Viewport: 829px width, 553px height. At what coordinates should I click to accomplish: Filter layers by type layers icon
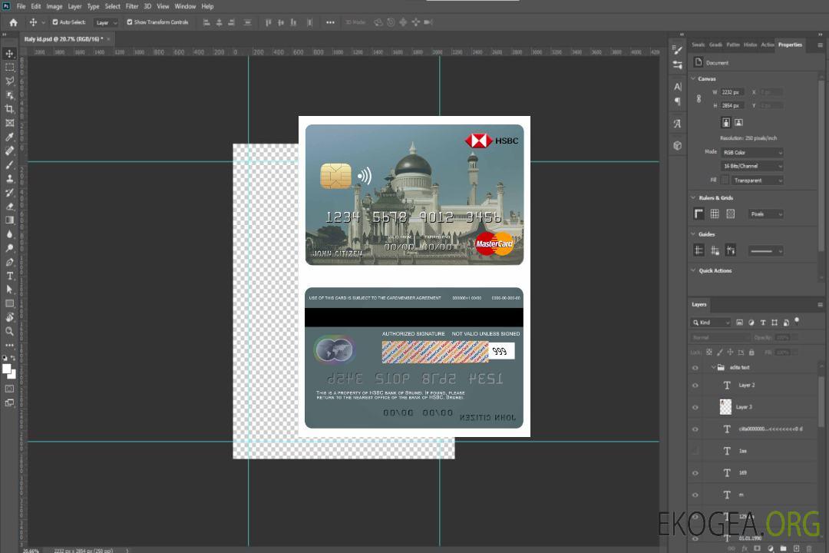[762, 323]
